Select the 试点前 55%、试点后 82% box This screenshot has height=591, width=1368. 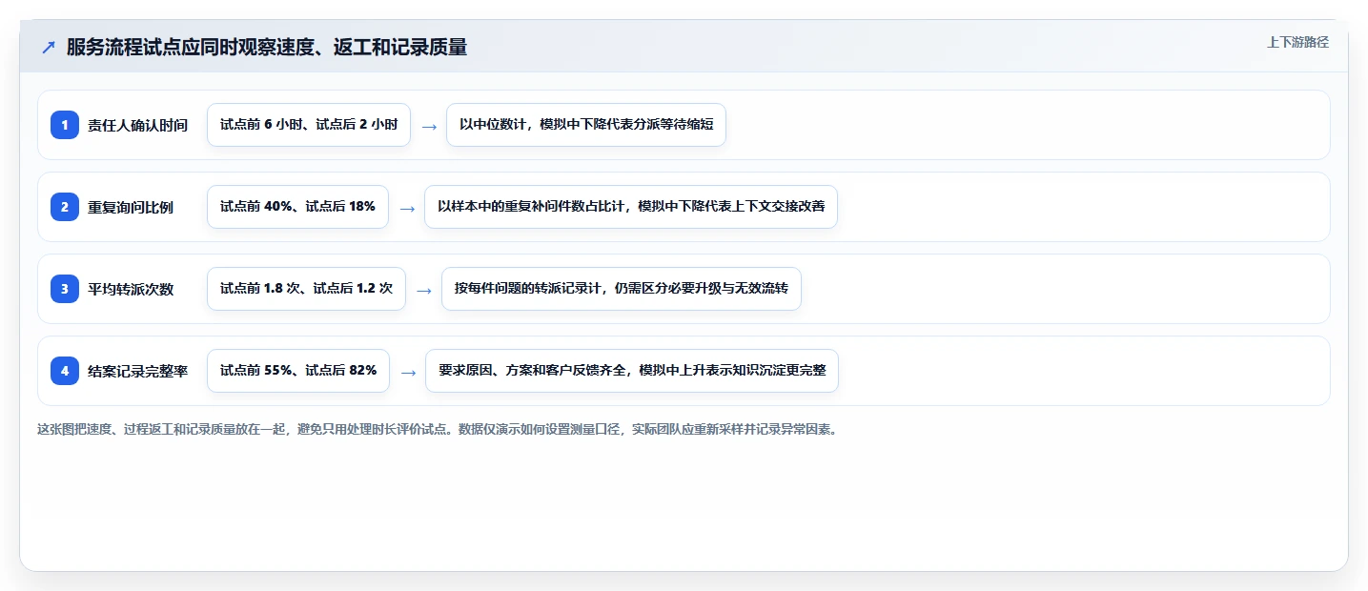pyautogui.click(x=298, y=371)
